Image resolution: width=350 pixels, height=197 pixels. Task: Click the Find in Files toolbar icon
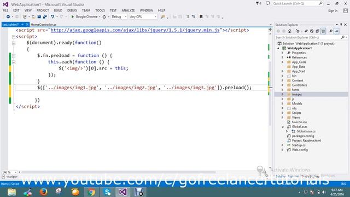coord(163,17)
